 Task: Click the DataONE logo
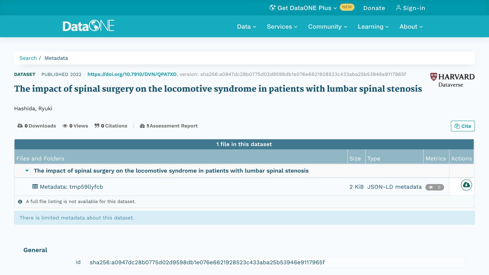pyautogui.click(x=89, y=26)
